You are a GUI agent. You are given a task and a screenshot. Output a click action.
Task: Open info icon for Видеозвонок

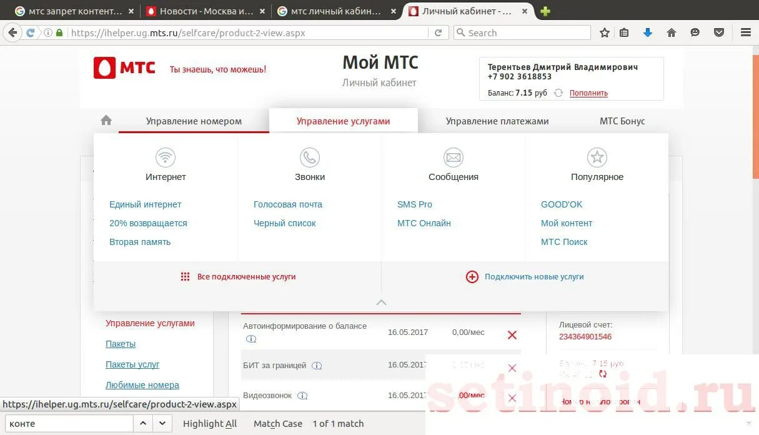[302, 396]
